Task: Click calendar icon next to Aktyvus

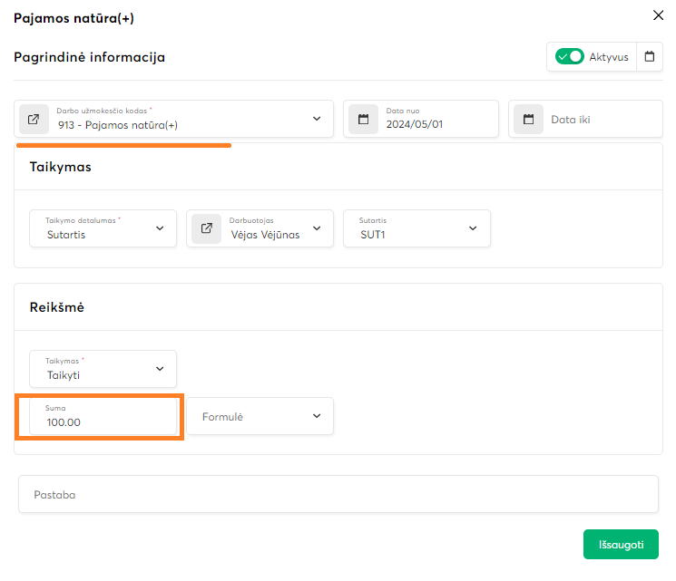Action: click(x=649, y=57)
